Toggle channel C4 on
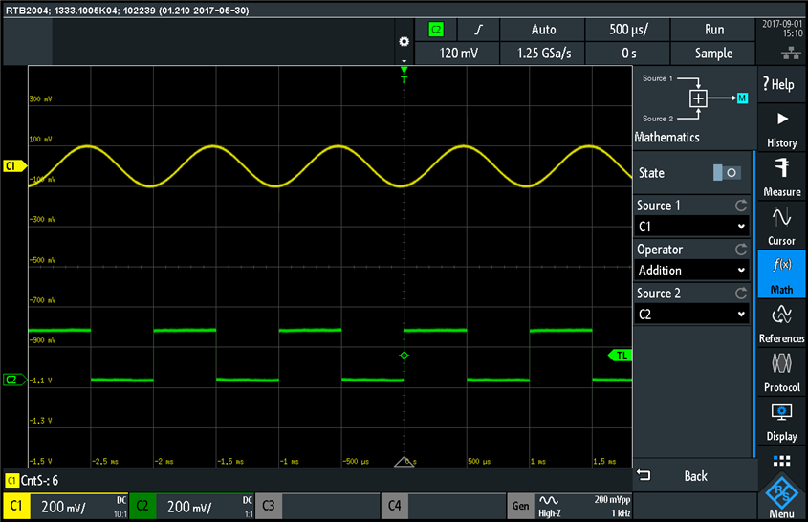The height and width of the screenshot is (522, 808). [442, 506]
